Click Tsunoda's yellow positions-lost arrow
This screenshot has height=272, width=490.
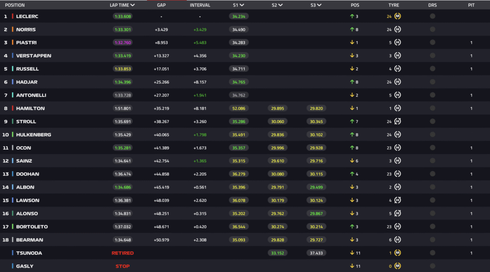pyautogui.click(x=352, y=253)
